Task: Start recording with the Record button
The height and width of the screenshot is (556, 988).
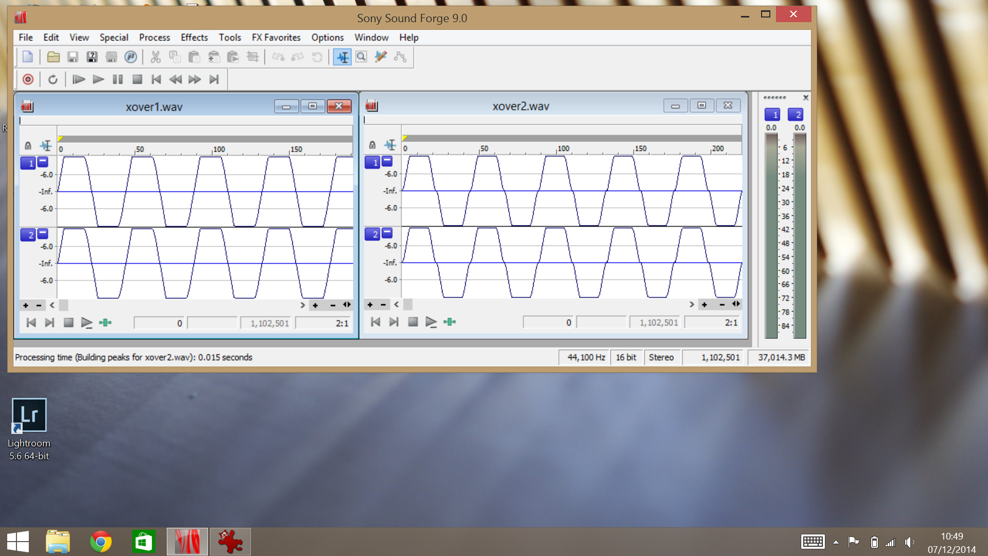Action: tap(28, 79)
